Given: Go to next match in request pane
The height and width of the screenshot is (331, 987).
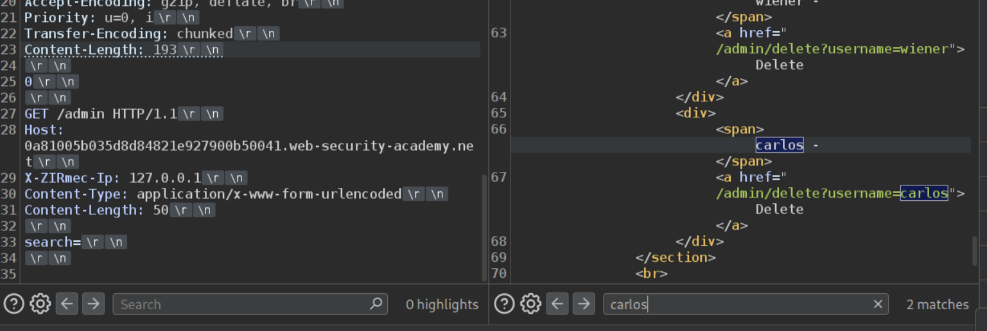Looking at the screenshot, I should (x=93, y=303).
